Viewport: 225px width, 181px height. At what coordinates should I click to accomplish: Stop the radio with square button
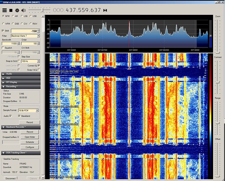11,10
